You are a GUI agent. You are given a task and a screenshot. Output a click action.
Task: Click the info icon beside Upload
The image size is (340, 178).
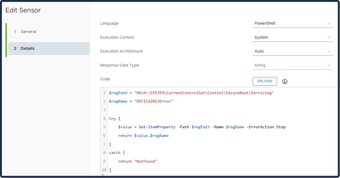click(285, 81)
